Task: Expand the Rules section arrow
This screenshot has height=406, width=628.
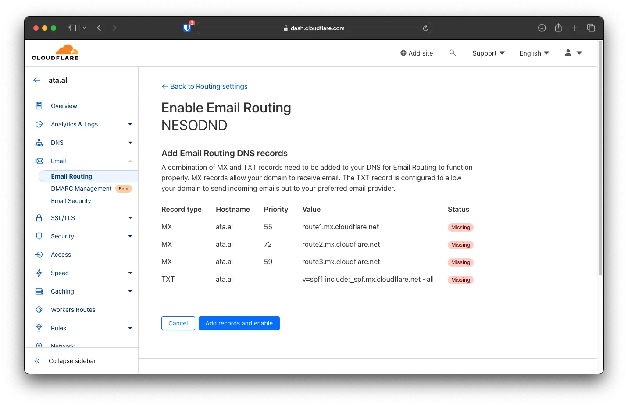Action: click(130, 328)
